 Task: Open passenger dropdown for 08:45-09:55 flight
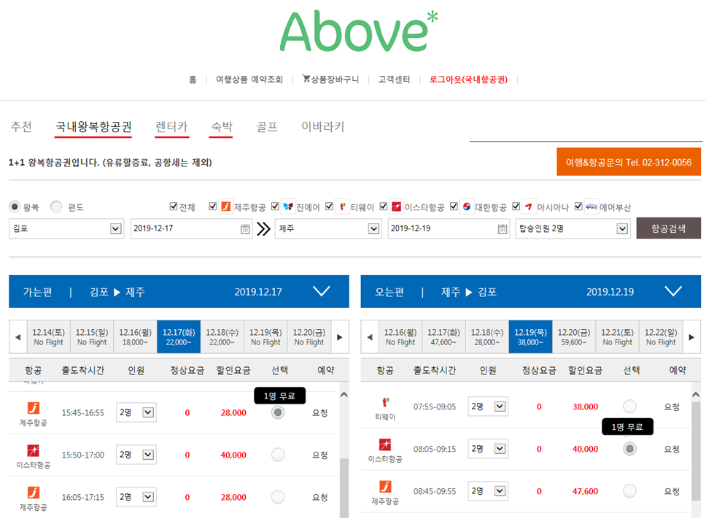point(488,491)
